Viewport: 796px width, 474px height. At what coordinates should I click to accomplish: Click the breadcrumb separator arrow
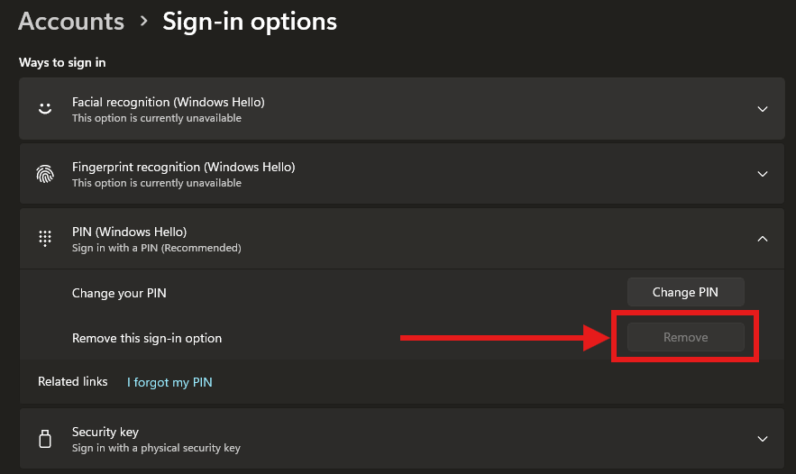click(x=144, y=22)
